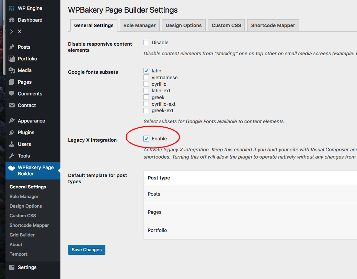
Task: Open Temport from the sidebar submenu
Action: (x=18, y=254)
